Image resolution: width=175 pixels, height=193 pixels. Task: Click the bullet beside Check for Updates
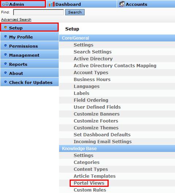click(x=5, y=82)
